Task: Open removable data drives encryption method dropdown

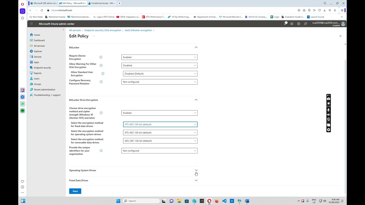Action: pos(160,141)
